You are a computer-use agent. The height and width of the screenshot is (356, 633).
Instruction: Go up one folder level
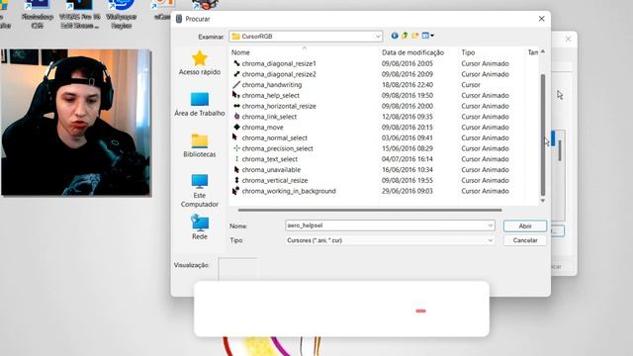click(405, 36)
